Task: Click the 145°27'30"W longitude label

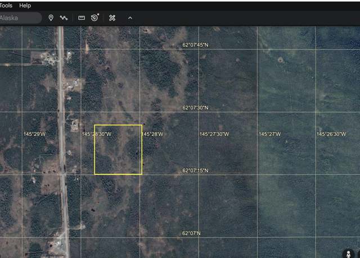Action: pyautogui.click(x=214, y=134)
